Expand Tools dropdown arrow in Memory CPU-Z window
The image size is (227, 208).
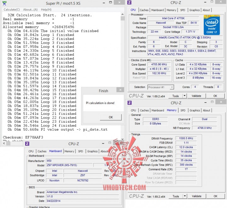coord(185,196)
